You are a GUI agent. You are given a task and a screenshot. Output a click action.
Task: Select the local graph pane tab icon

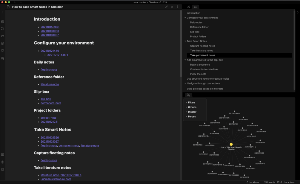[189, 95]
